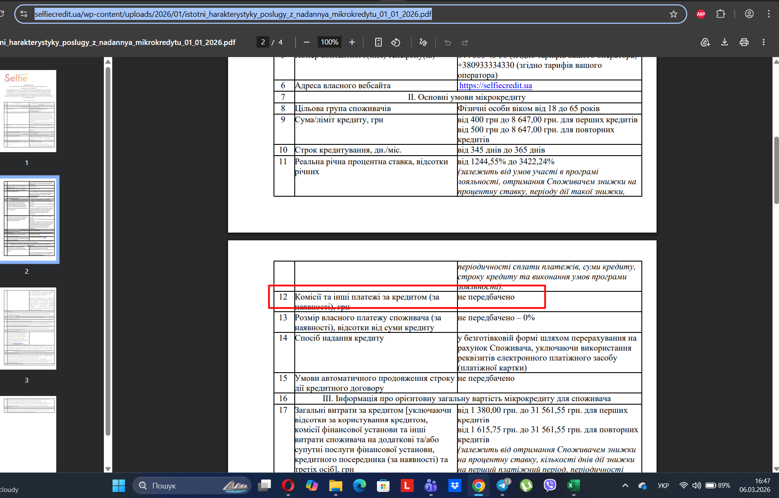
Task: Click the PDF page number field
Action: click(263, 42)
